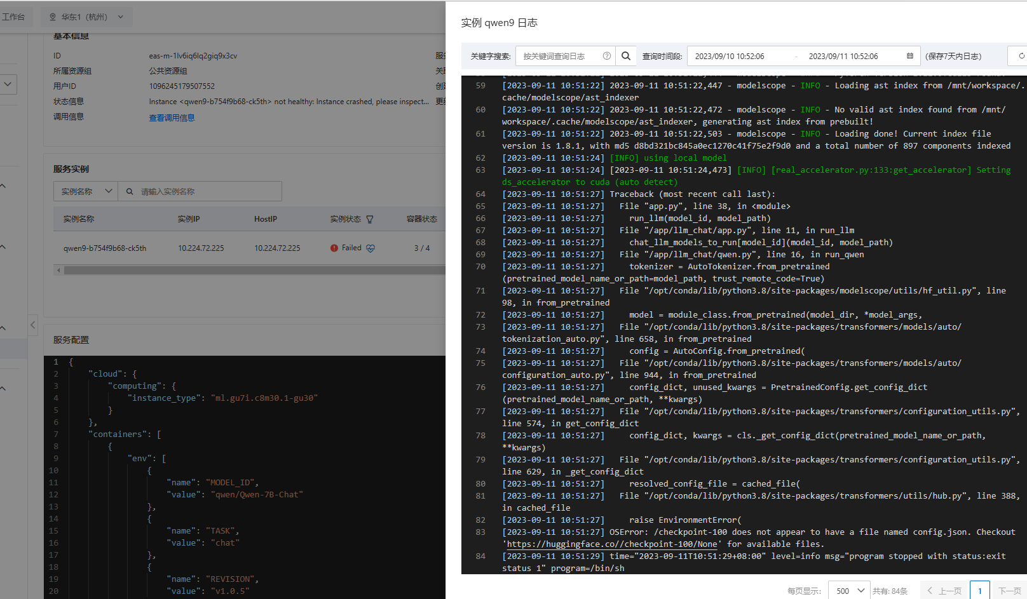Open the 实例名称 filter type dropdown

(x=86, y=191)
